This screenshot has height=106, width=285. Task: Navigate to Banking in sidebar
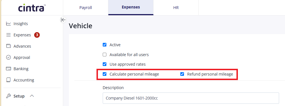21,69
